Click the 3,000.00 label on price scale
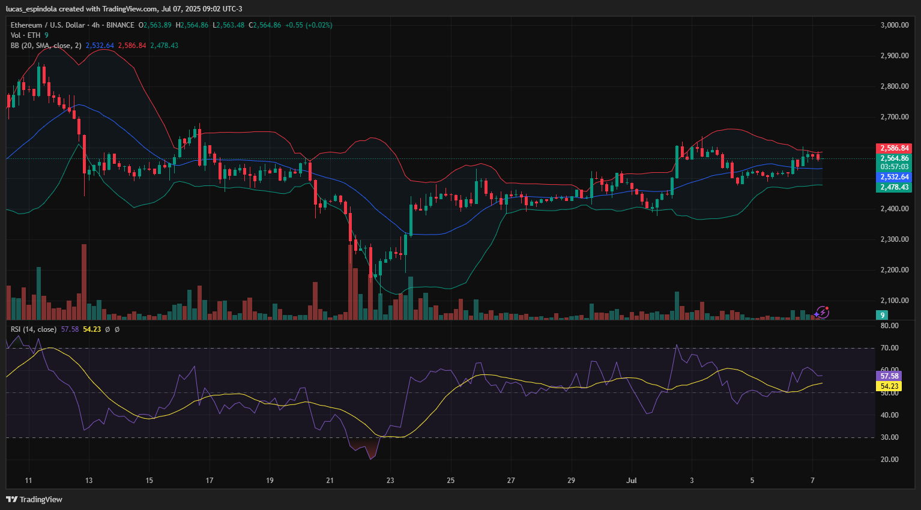The image size is (921, 510). [x=894, y=25]
